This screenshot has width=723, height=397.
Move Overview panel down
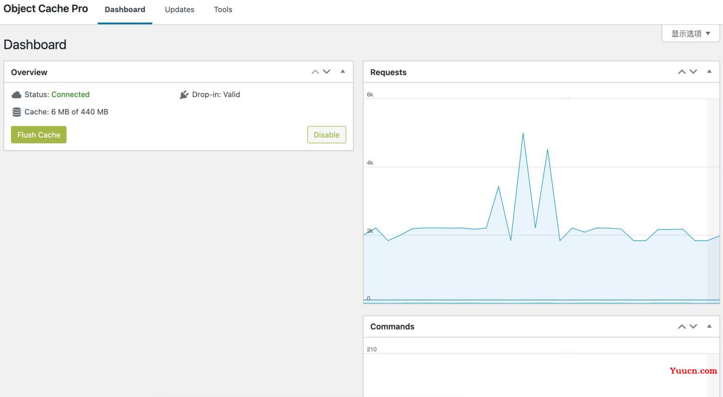[327, 72]
